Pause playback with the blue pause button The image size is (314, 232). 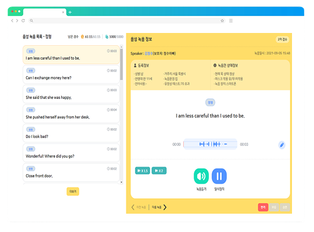coord(219,176)
